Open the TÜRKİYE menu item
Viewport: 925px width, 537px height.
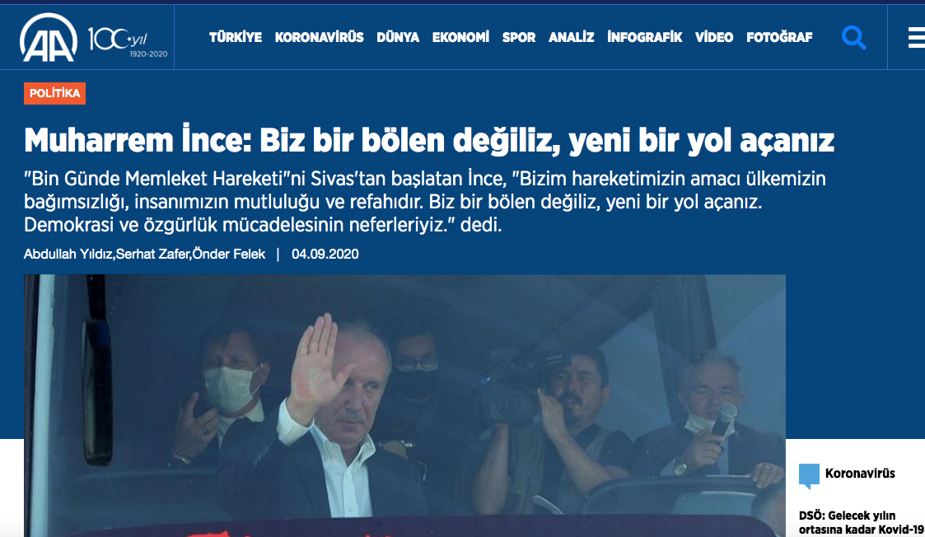click(x=236, y=37)
